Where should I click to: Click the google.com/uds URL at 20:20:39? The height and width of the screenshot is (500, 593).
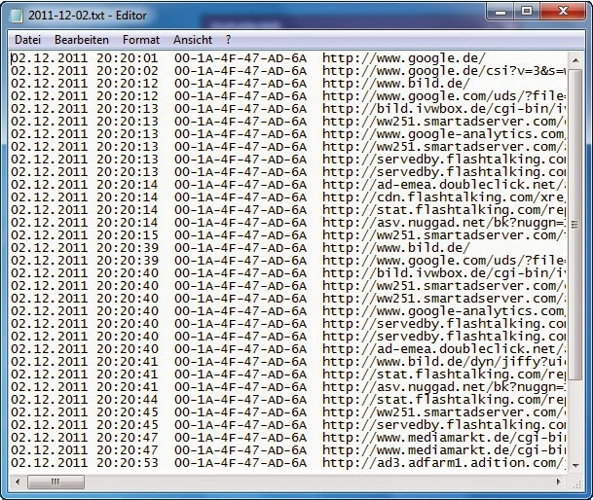coord(444,261)
